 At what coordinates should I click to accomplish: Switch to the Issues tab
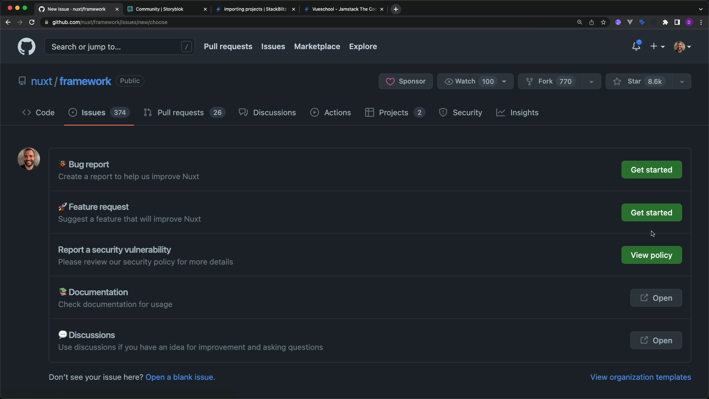[x=99, y=113]
